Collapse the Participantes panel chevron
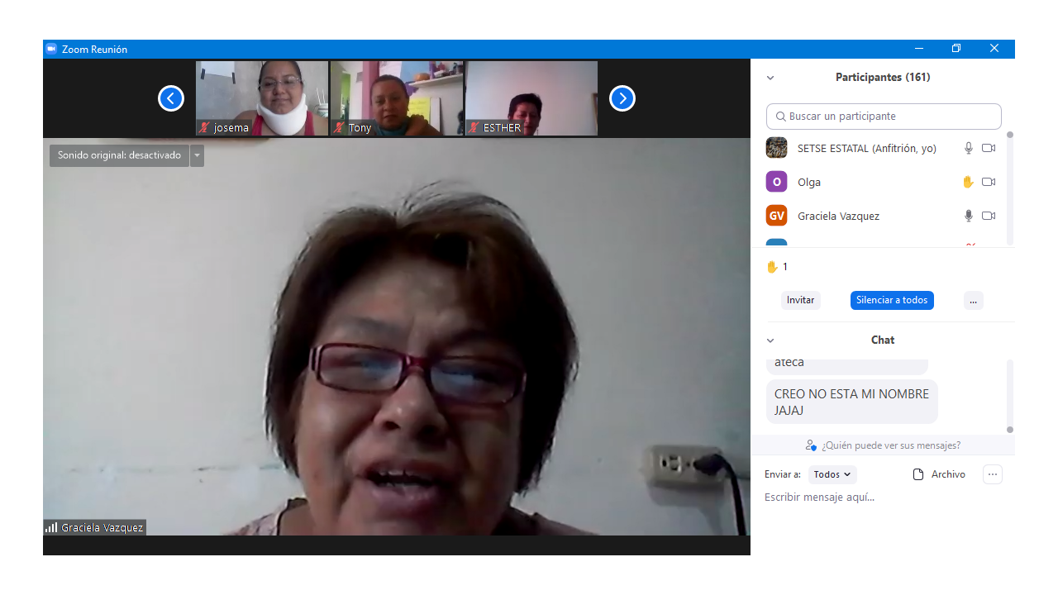The image size is (1058, 595). [770, 78]
